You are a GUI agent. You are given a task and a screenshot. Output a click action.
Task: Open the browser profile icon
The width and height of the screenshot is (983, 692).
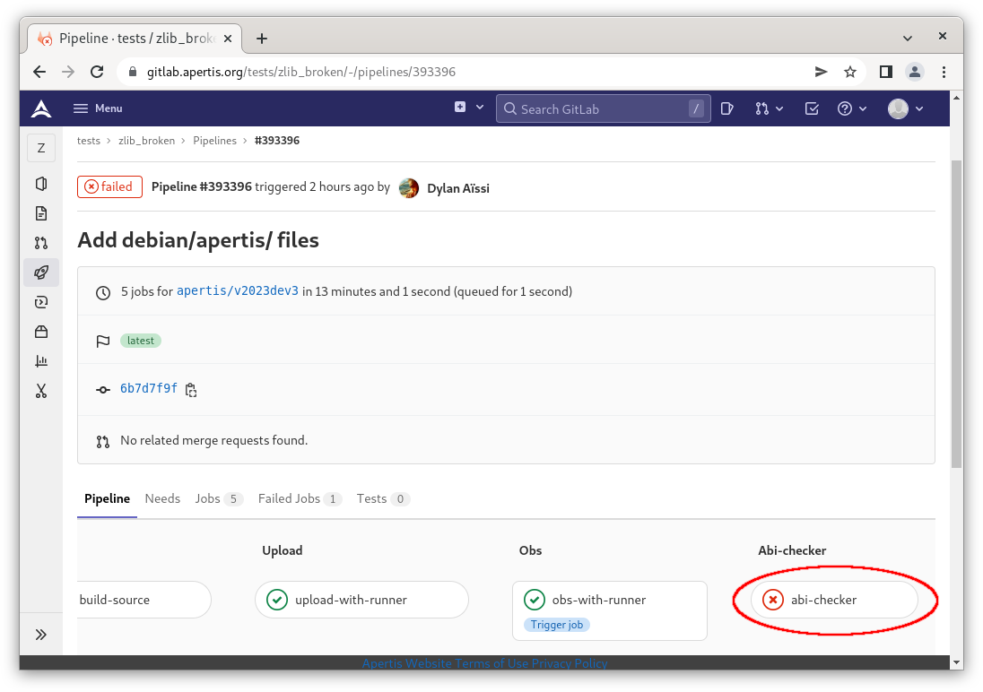(915, 72)
